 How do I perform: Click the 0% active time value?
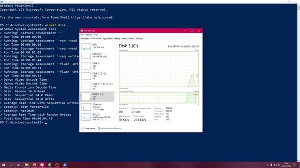pos(121,112)
